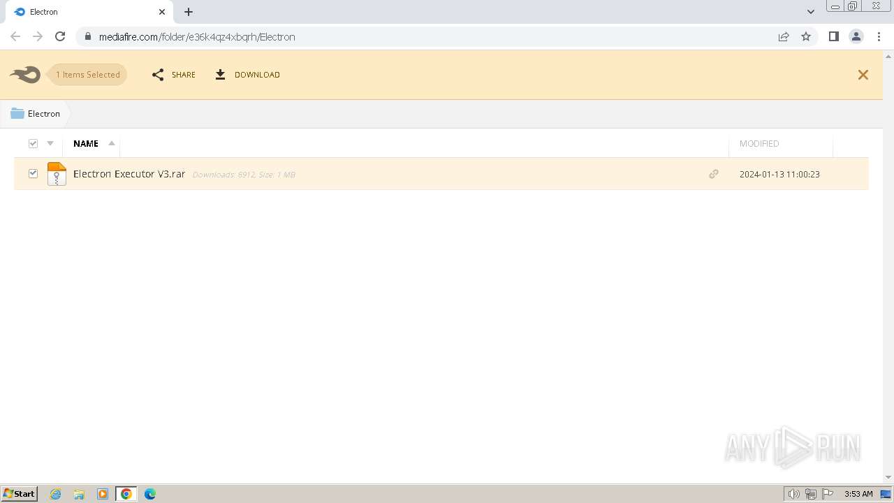Click the 1 Items Selected badge

pyautogui.click(x=88, y=75)
